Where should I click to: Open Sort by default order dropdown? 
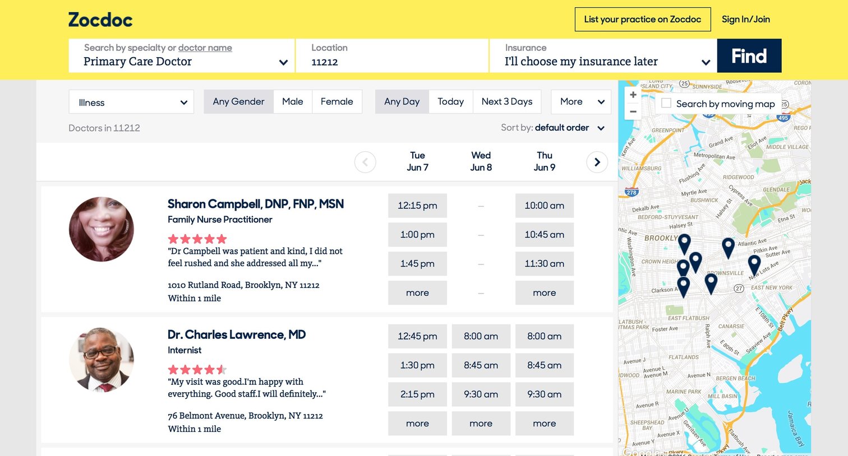coord(552,128)
